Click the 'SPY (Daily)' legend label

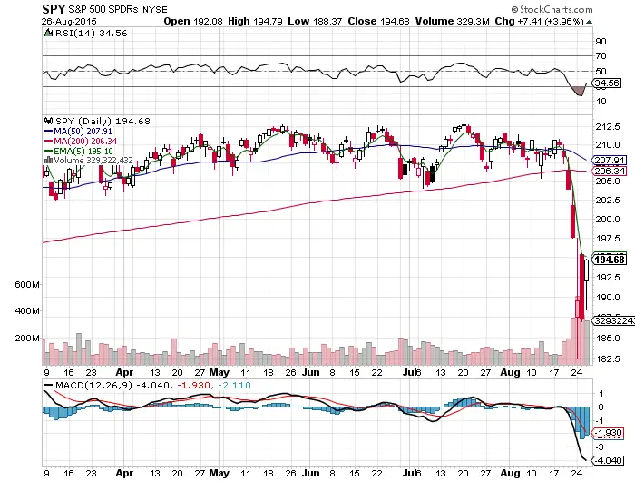[83, 121]
